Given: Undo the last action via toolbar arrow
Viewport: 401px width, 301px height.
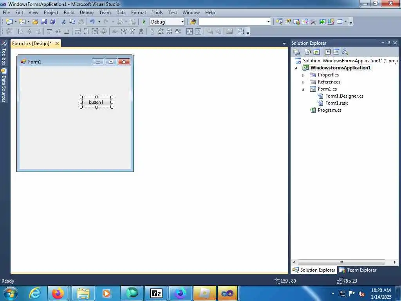Looking at the screenshot, I should (x=92, y=22).
